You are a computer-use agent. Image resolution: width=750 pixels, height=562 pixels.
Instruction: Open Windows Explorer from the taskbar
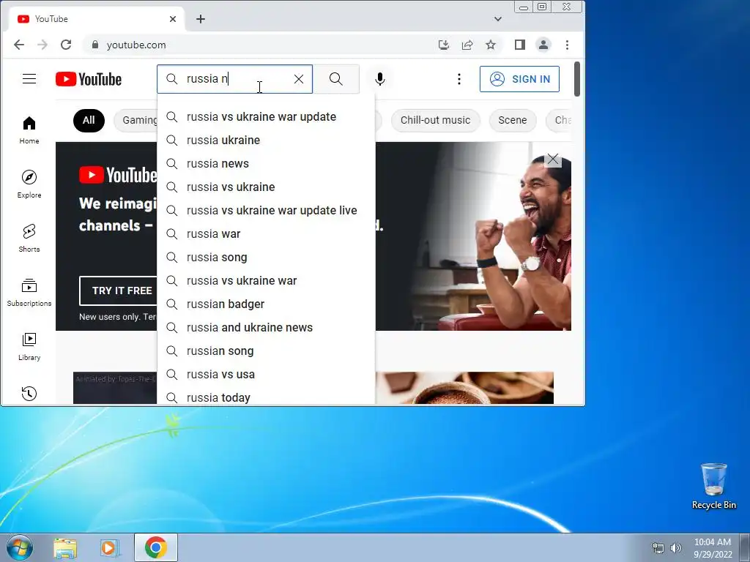(x=65, y=547)
